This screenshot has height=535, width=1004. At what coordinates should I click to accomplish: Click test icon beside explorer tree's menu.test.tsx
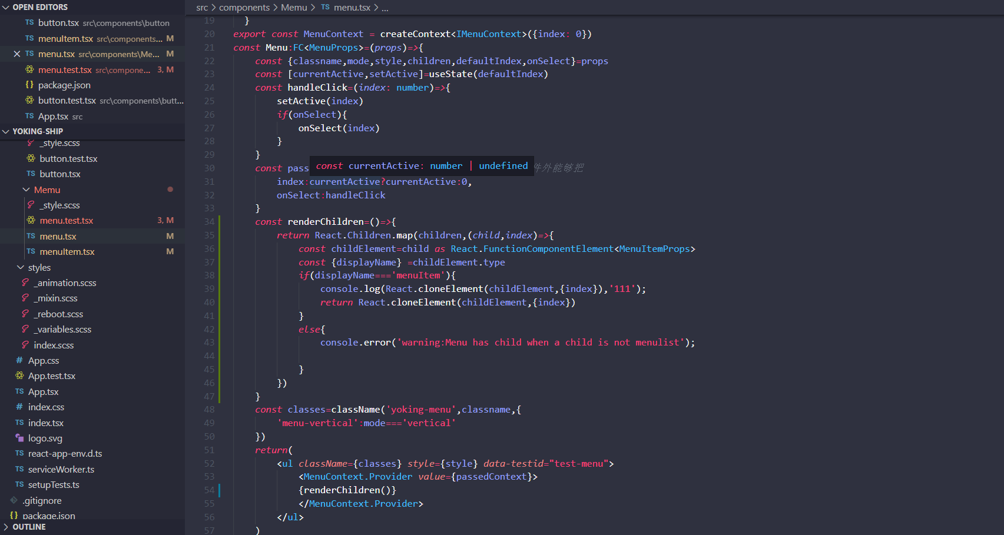31,220
